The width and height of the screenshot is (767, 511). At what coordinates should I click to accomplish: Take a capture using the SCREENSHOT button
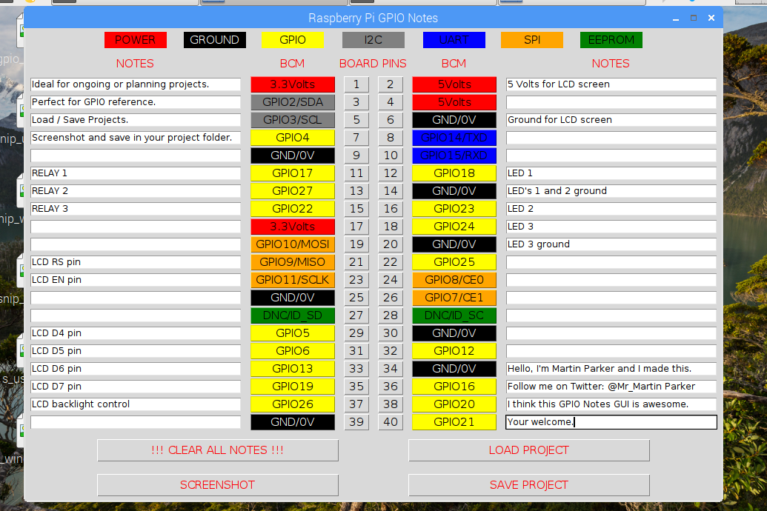tap(218, 485)
